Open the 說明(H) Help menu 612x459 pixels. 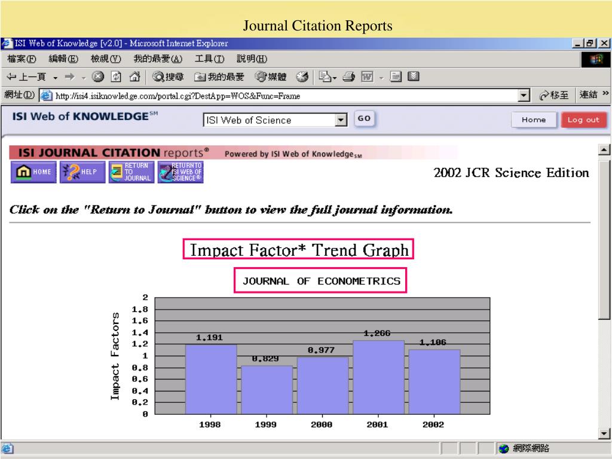coord(252,59)
